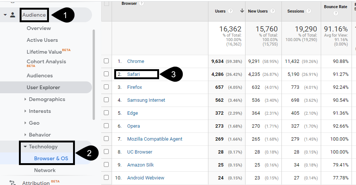Viewport: 356px width, 185px height.
Task: Open the Samsung Internet browser link
Action: [x=146, y=100]
